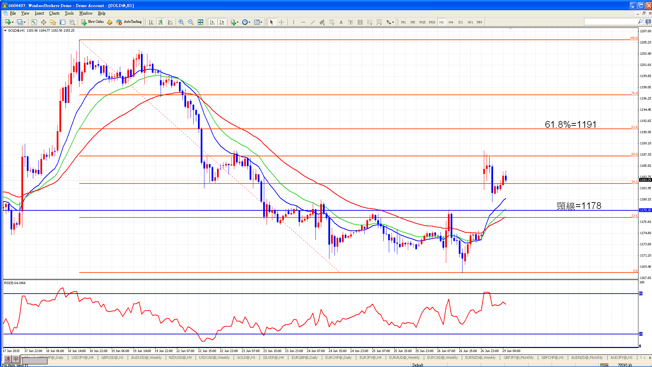Viewport: 652px width, 367px height.
Task: Toggle chart shift
Action: pos(222,22)
